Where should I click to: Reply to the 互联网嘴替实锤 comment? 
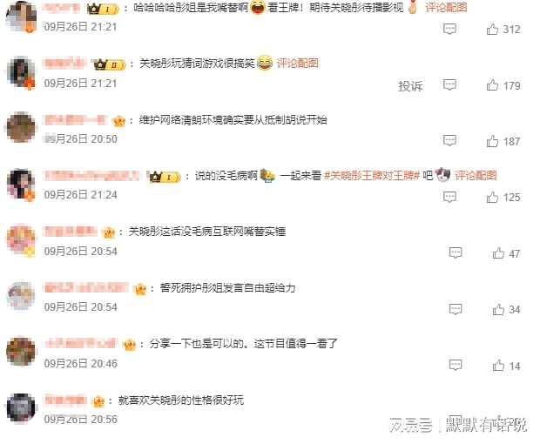[456, 252]
